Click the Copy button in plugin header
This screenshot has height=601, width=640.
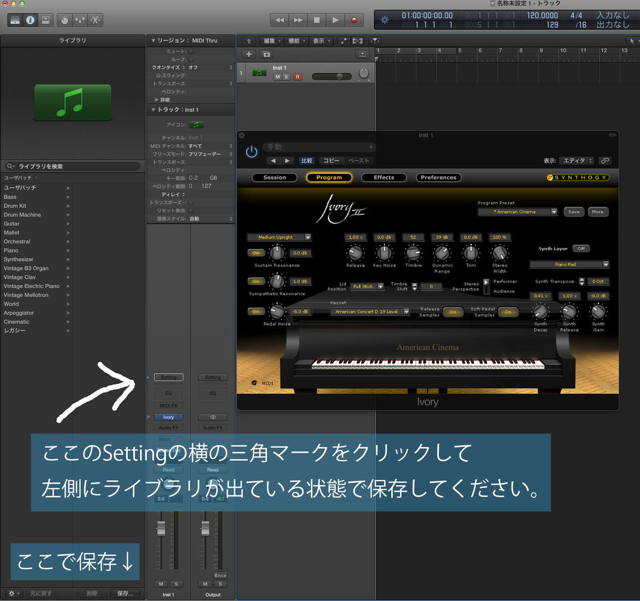[x=331, y=160]
